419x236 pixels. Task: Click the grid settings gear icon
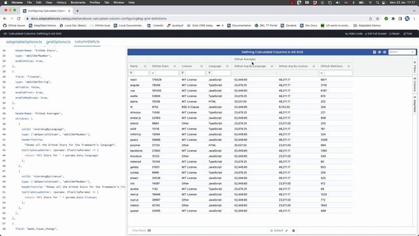(384, 52)
